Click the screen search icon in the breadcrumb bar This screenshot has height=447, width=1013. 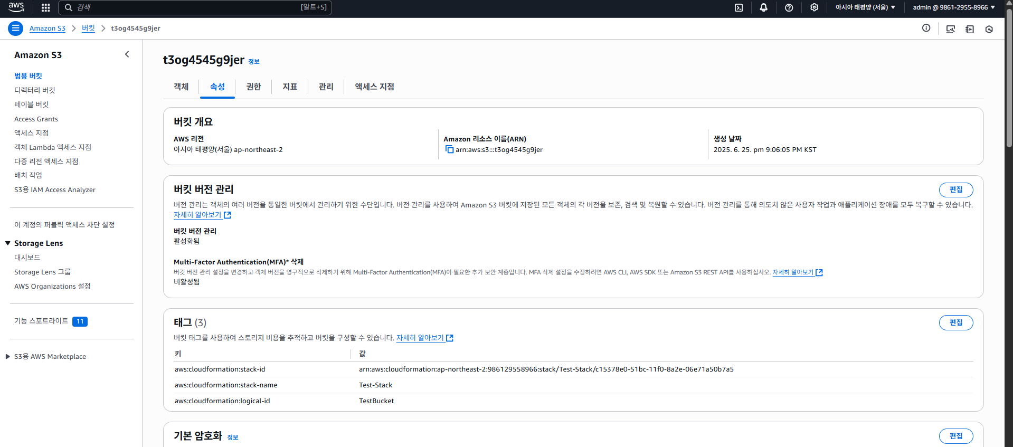coord(950,29)
